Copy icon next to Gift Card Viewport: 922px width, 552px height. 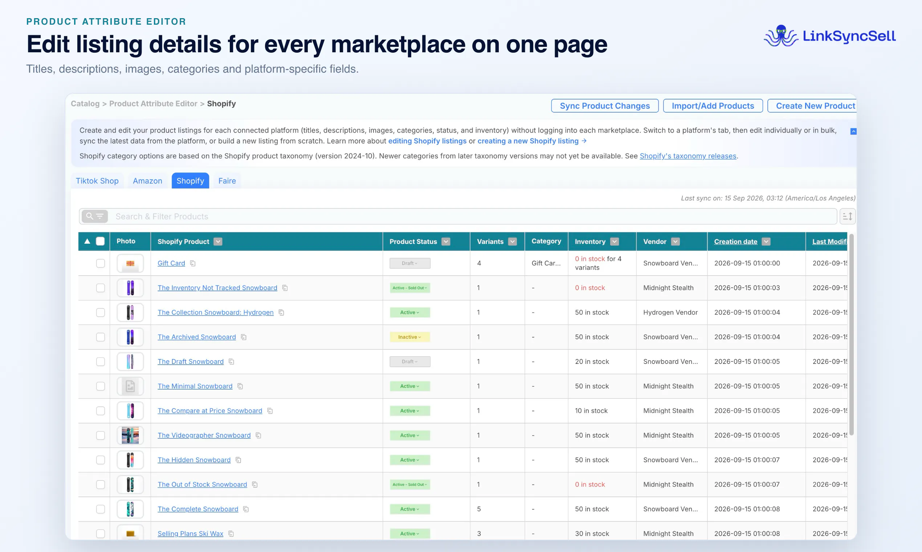click(x=193, y=263)
